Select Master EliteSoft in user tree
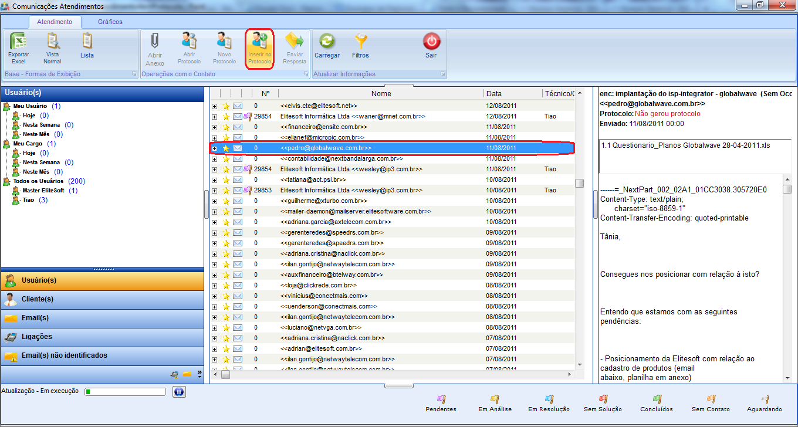 (43, 191)
